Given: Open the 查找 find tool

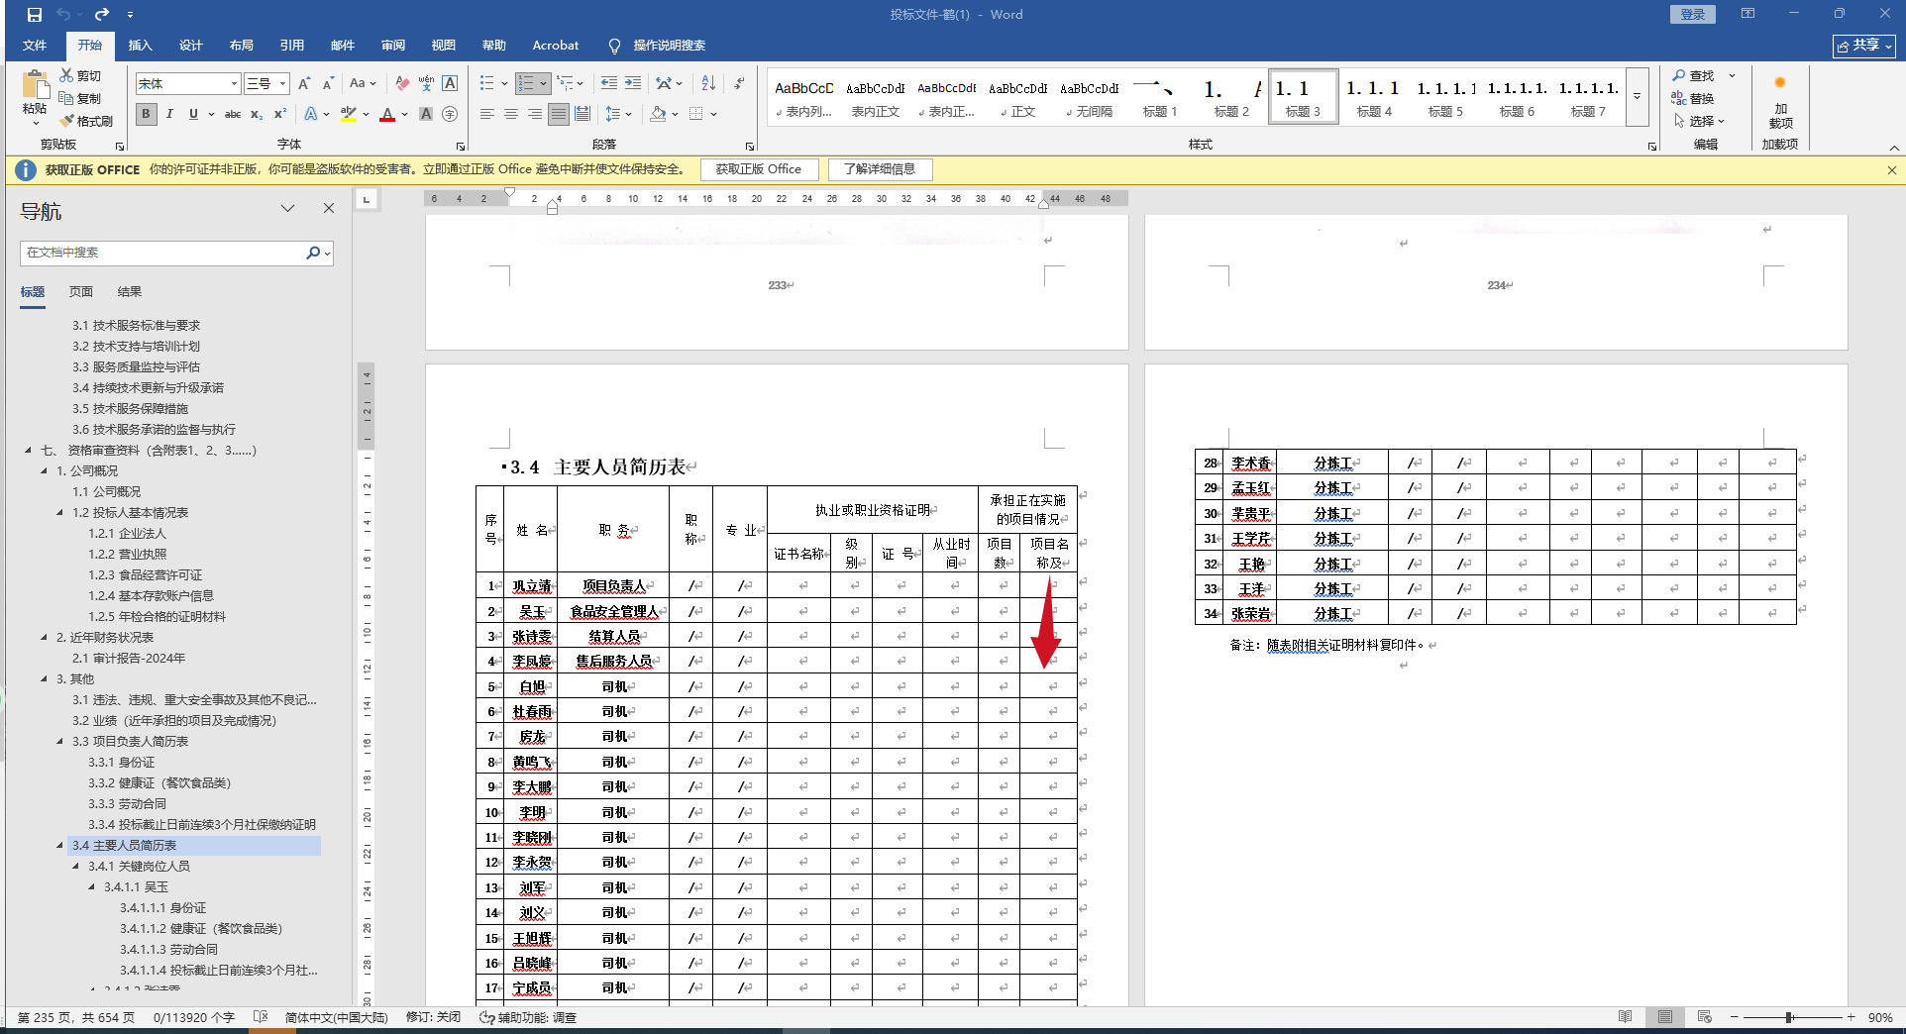Looking at the screenshot, I should (x=1693, y=75).
